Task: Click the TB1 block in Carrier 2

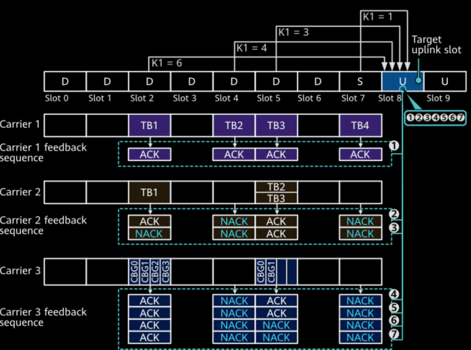Action: click(149, 192)
